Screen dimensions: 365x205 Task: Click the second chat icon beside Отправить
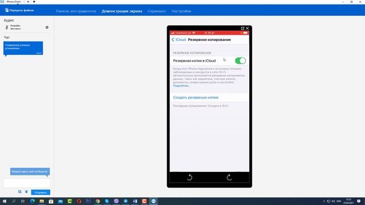(26, 191)
